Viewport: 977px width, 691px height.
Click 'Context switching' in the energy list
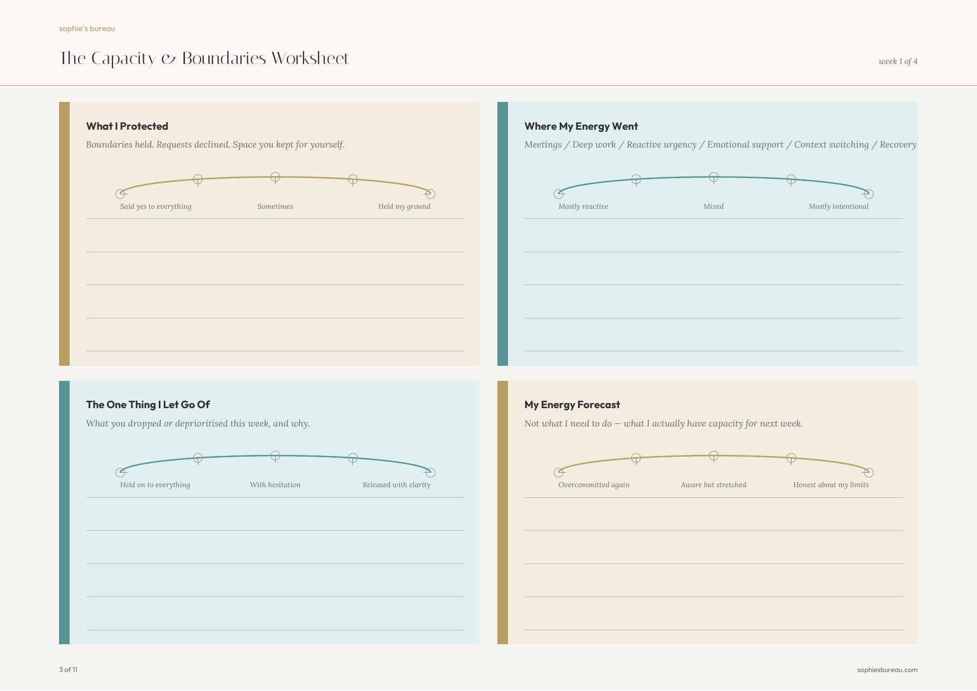pyautogui.click(x=832, y=145)
